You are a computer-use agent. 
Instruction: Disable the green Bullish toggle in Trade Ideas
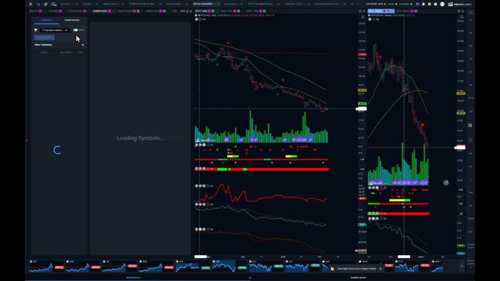pos(76,30)
